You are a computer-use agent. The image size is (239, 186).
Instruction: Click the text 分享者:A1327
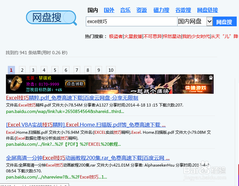[96, 105]
